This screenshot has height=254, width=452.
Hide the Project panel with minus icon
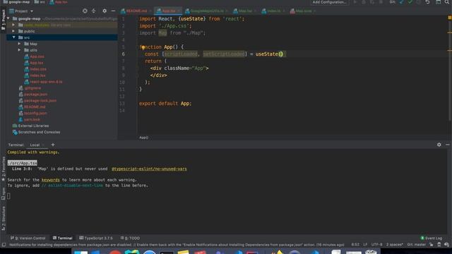(x=113, y=11)
